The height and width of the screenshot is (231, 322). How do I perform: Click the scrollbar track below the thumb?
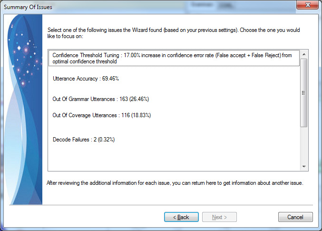tap(304, 145)
